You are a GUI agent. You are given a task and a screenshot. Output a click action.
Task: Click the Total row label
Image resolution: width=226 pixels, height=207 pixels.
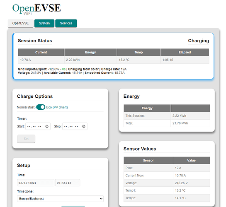click(129, 123)
